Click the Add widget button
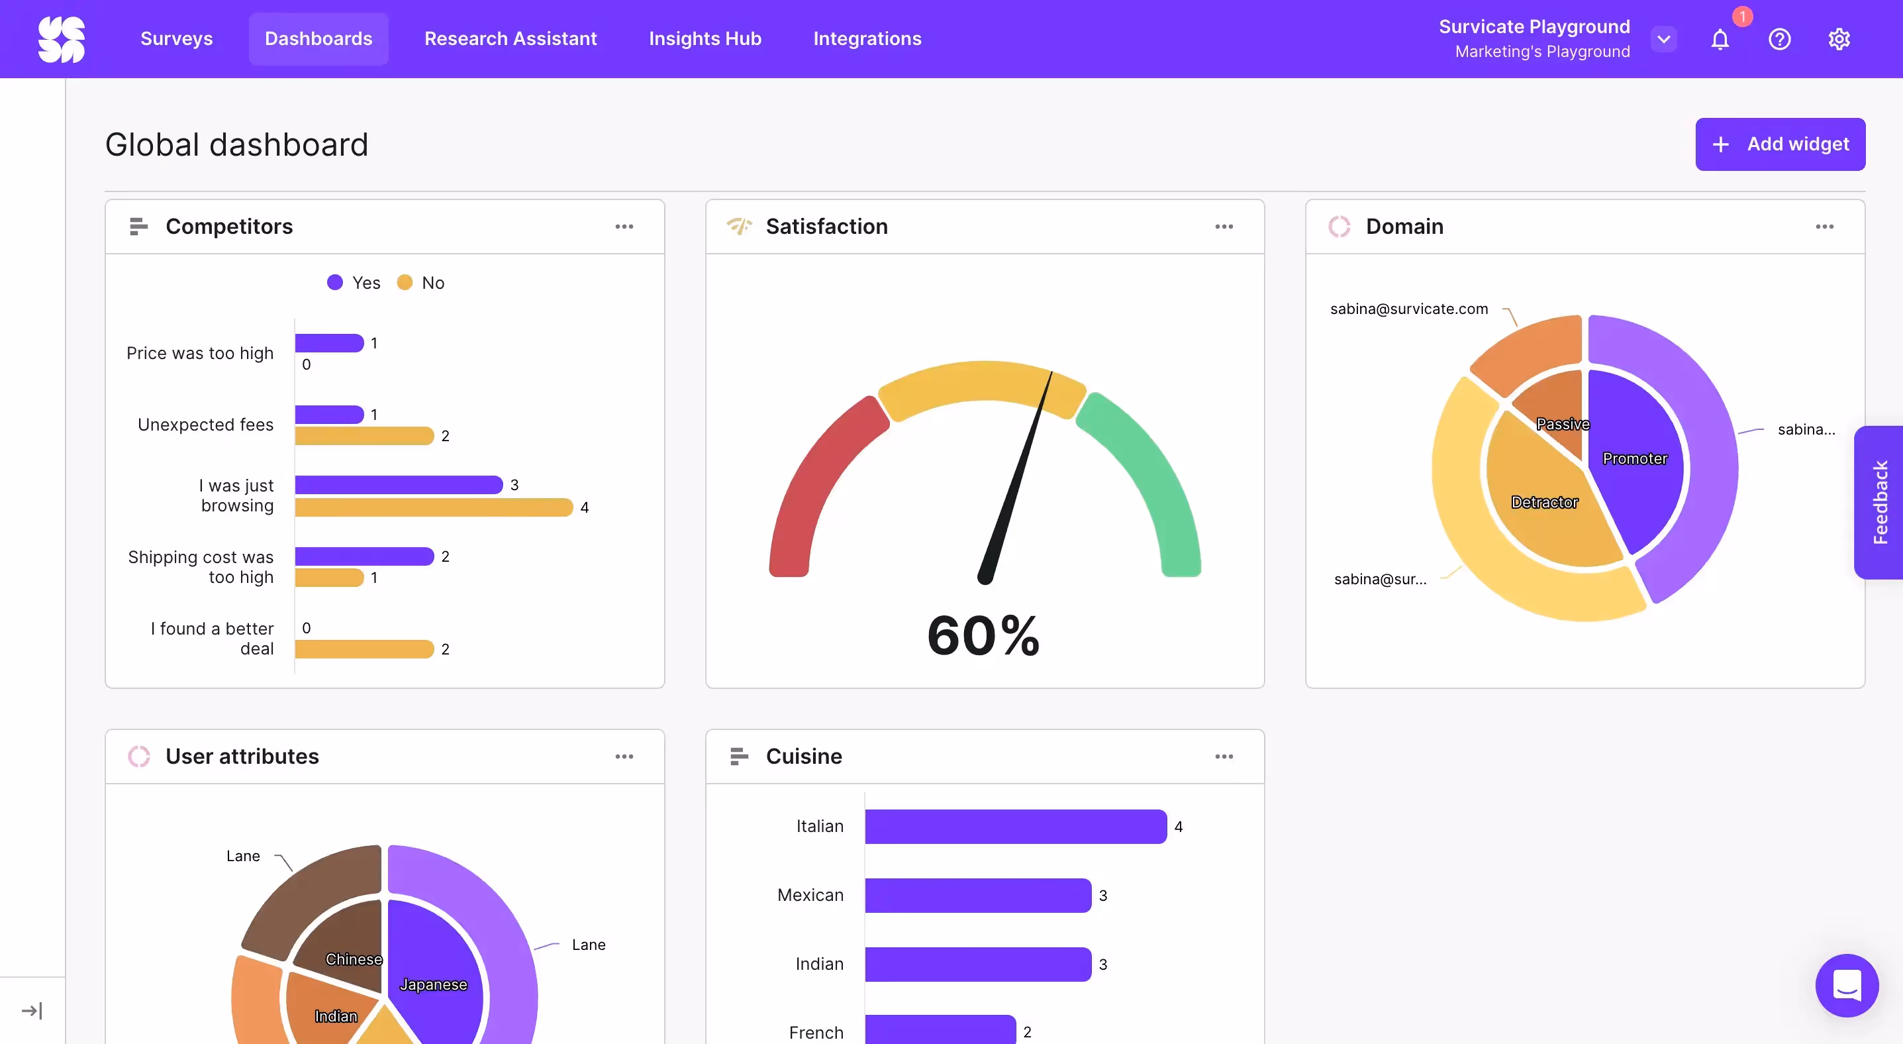1903x1044 pixels. pyautogui.click(x=1780, y=144)
